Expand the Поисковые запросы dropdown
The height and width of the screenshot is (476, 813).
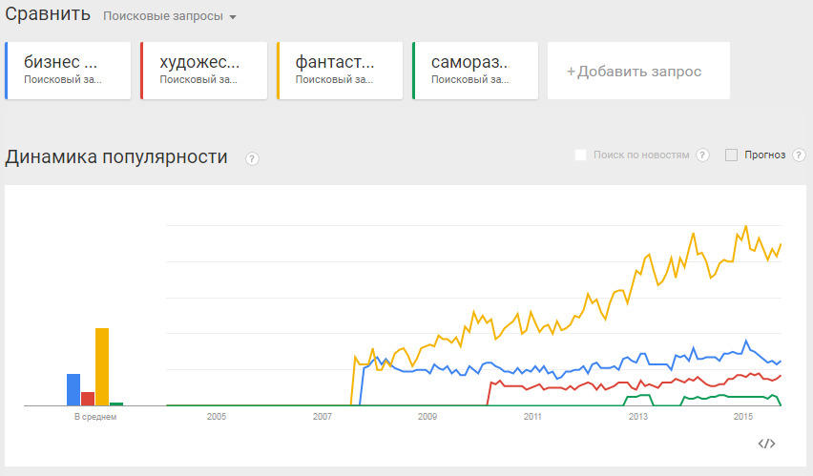[x=170, y=16]
